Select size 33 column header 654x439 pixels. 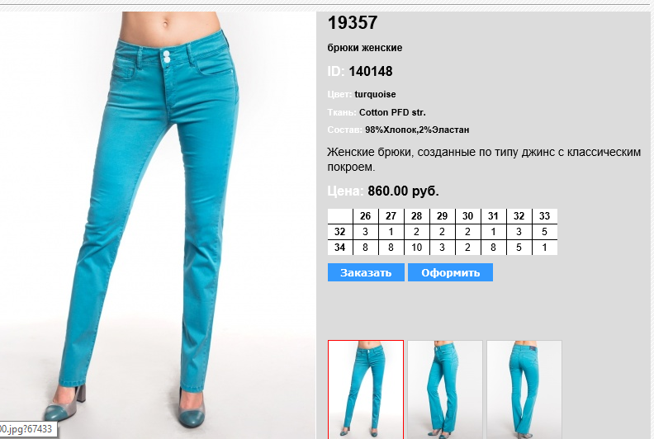545,216
